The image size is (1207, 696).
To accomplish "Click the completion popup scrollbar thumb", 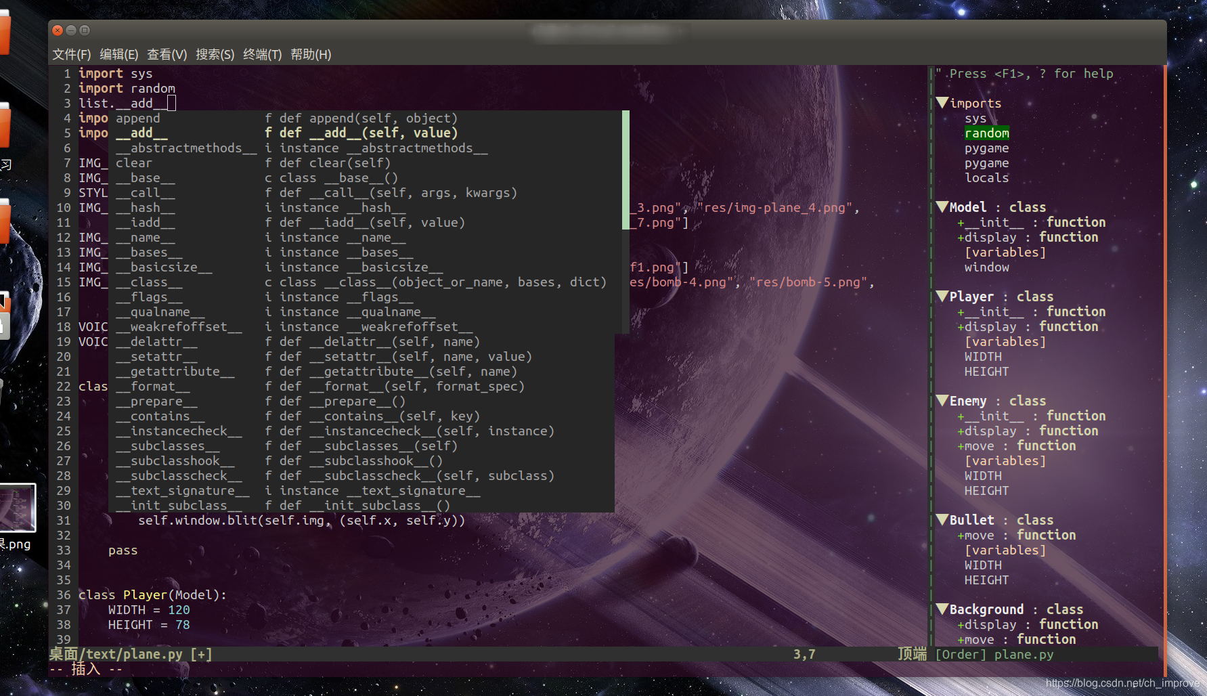I will 626,170.
